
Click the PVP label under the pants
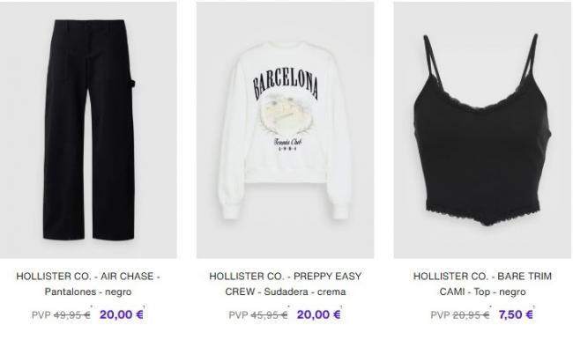pos(41,314)
